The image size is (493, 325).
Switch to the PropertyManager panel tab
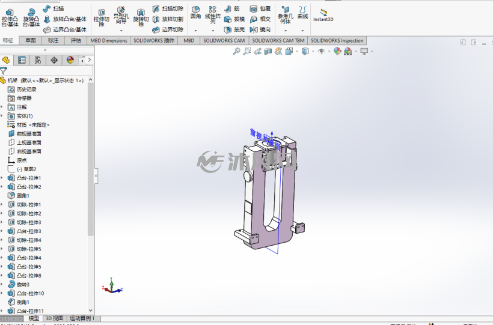(x=22, y=60)
